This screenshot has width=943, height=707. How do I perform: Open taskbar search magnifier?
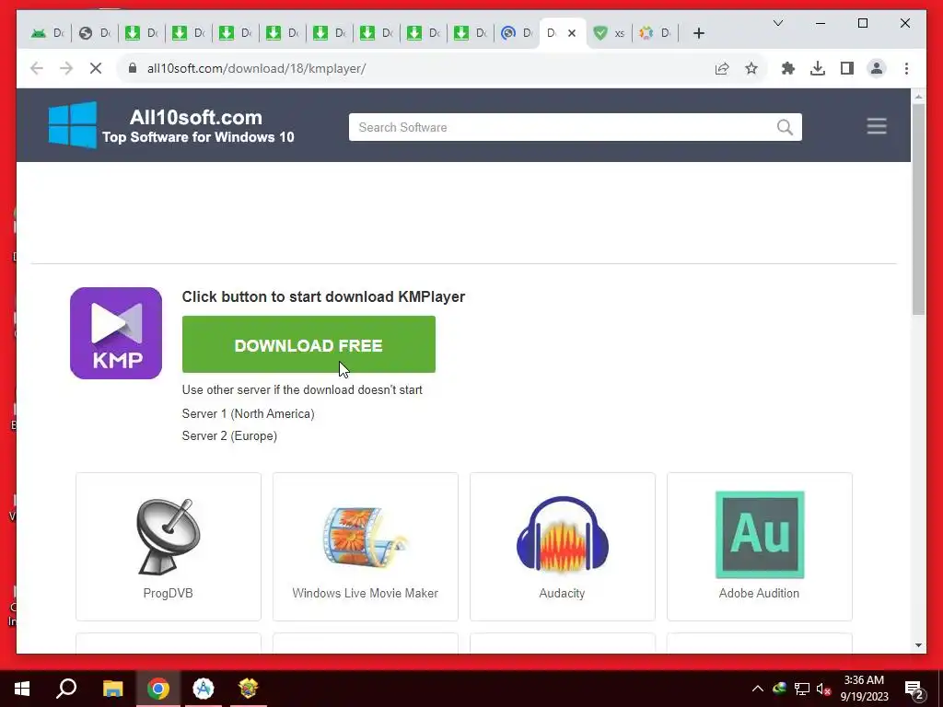pyautogui.click(x=66, y=689)
